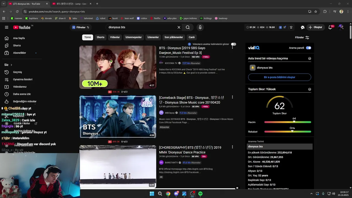Open the Chrome tab search dropdown
Screen dimensions: 352x198
4,4
